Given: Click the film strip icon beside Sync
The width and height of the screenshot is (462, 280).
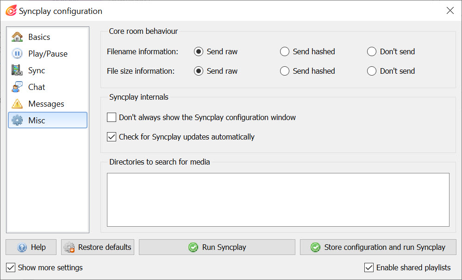Looking at the screenshot, I should tap(17, 70).
